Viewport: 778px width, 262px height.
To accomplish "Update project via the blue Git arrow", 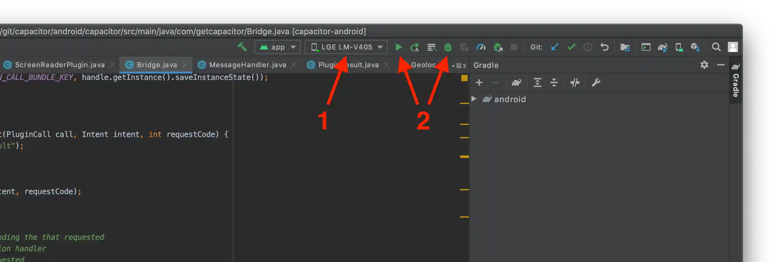I will 555,47.
